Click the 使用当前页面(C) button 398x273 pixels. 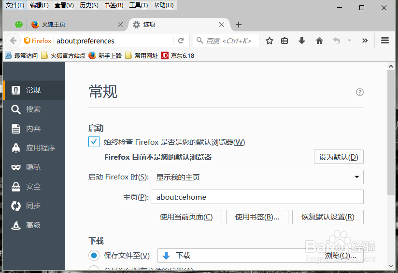(x=186, y=217)
